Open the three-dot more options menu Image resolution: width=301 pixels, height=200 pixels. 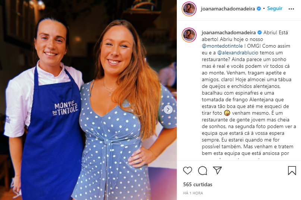291,9
